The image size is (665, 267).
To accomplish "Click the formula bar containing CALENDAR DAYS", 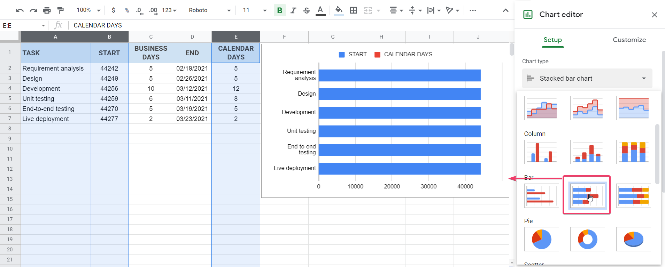I will coord(291,25).
